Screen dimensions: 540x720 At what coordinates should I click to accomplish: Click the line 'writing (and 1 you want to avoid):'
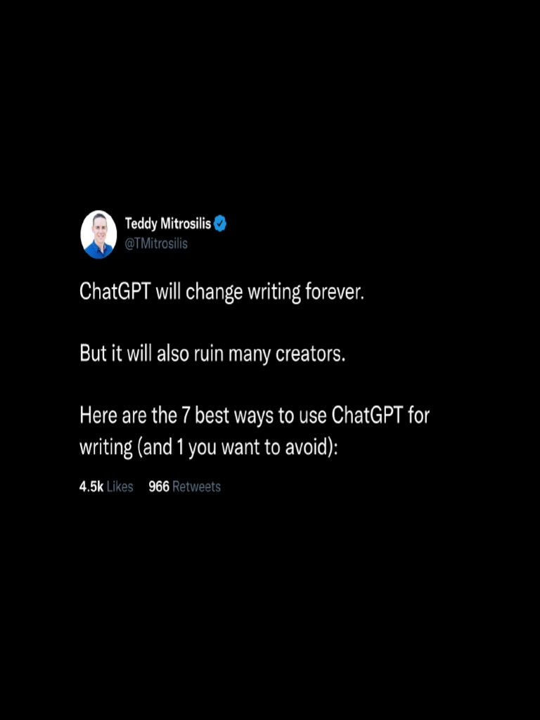pos(208,447)
